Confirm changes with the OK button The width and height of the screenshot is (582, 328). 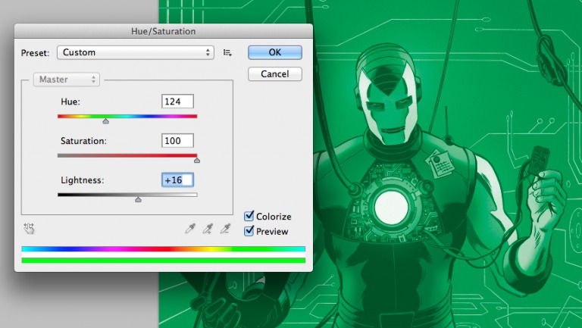pos(274,52)
